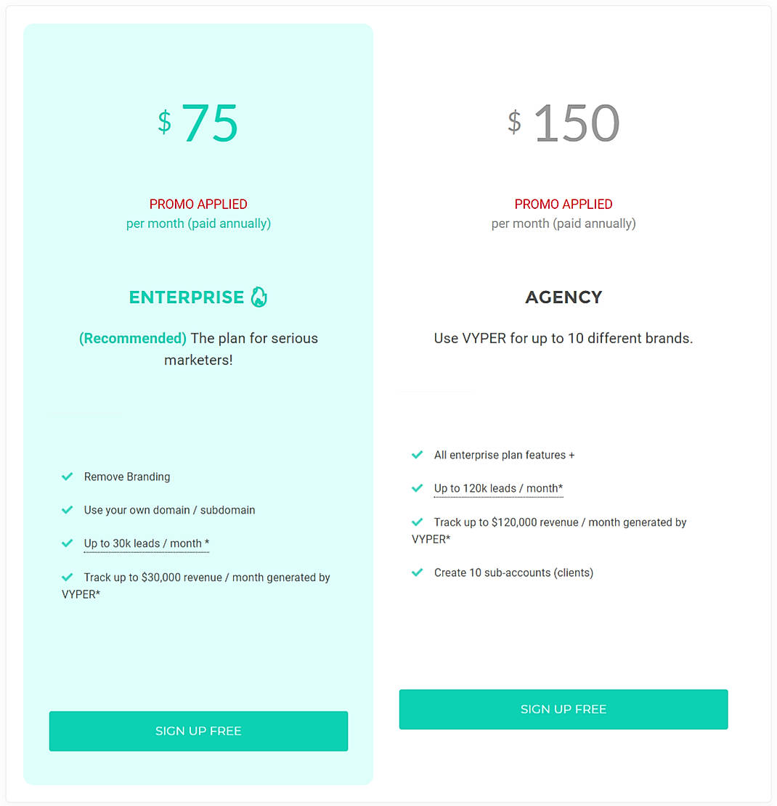Click the PROMO APPLIED label on Agency
The width and height of the screenshot is (777, 806).
tap(564, 204)
